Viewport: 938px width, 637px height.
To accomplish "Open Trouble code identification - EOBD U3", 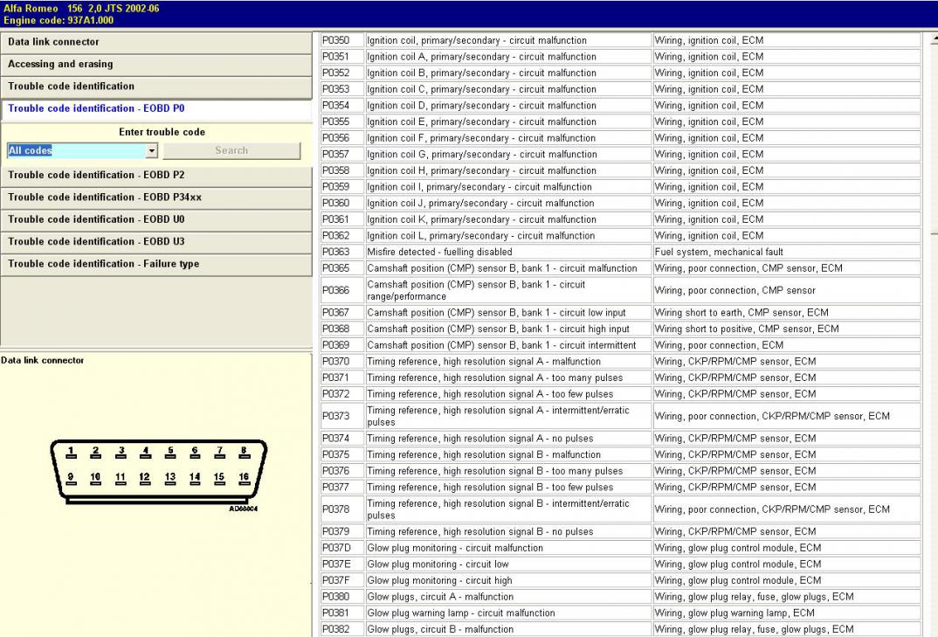I will click(x=156, y=242).
